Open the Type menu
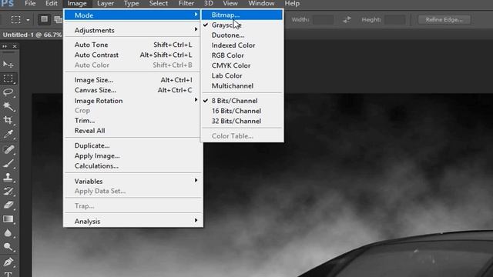Image resolution: width=493 pixels, height=277 pixels. coord(131,3)
